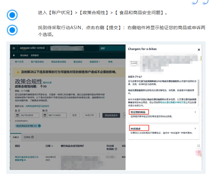The width and height of the screenshot is (210, 177).
Task: Click the bookmark icon in the secondary bar
Action: coord(14,55)
